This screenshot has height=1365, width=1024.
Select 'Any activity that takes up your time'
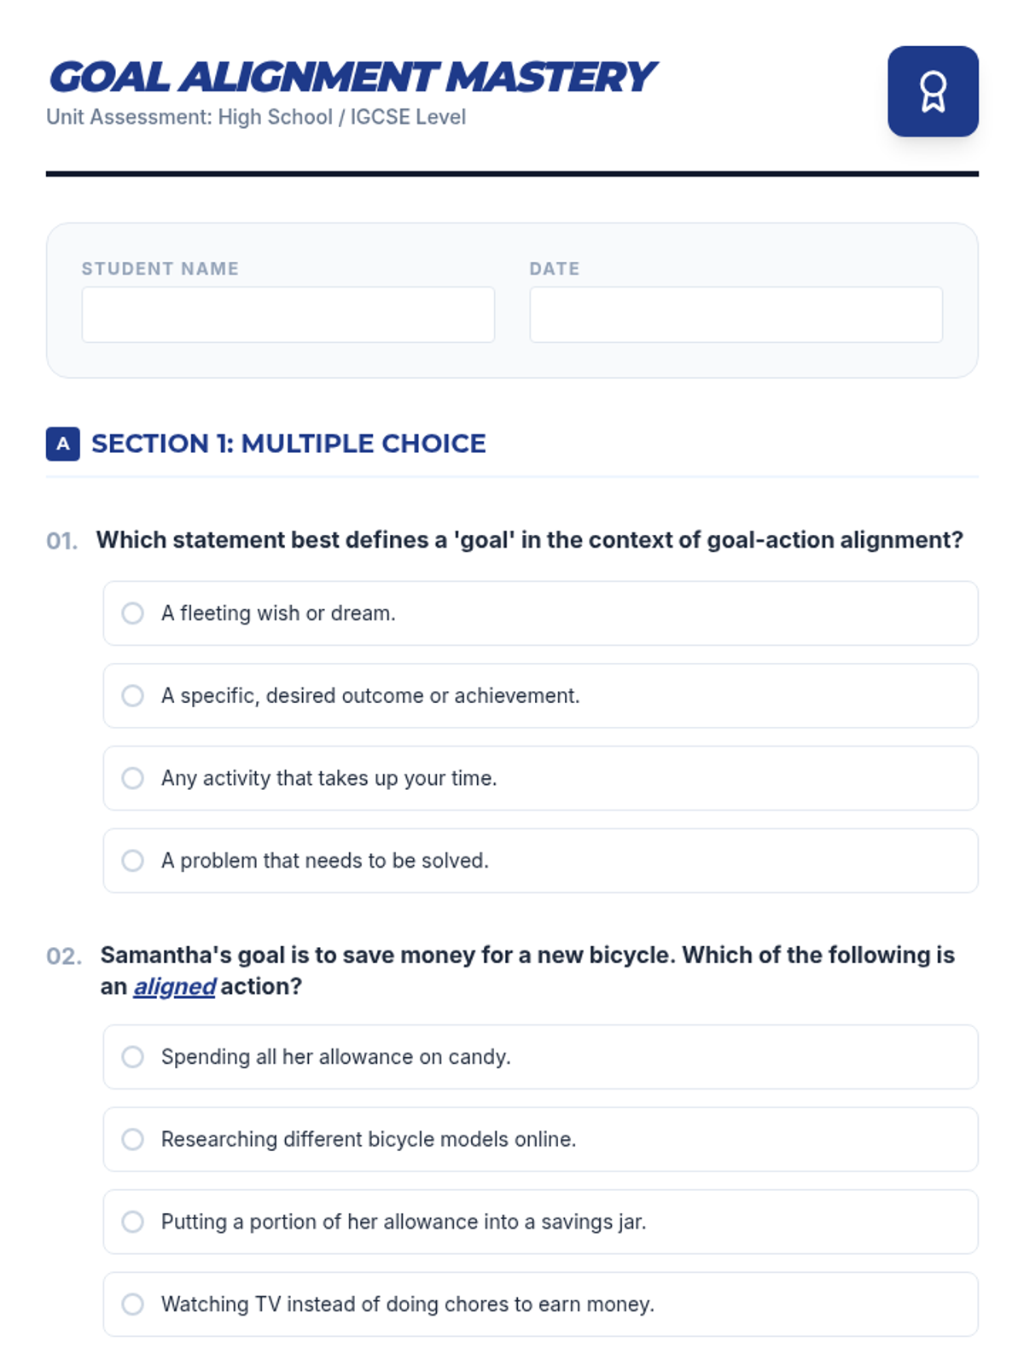pos(133,778)
